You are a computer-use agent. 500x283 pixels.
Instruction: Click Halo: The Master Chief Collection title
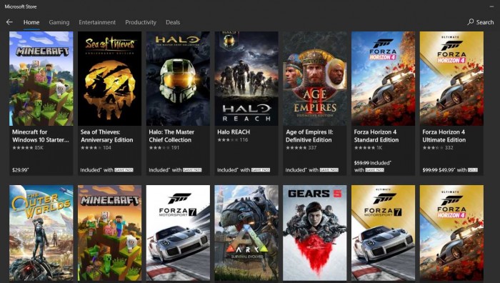(171, 136)
